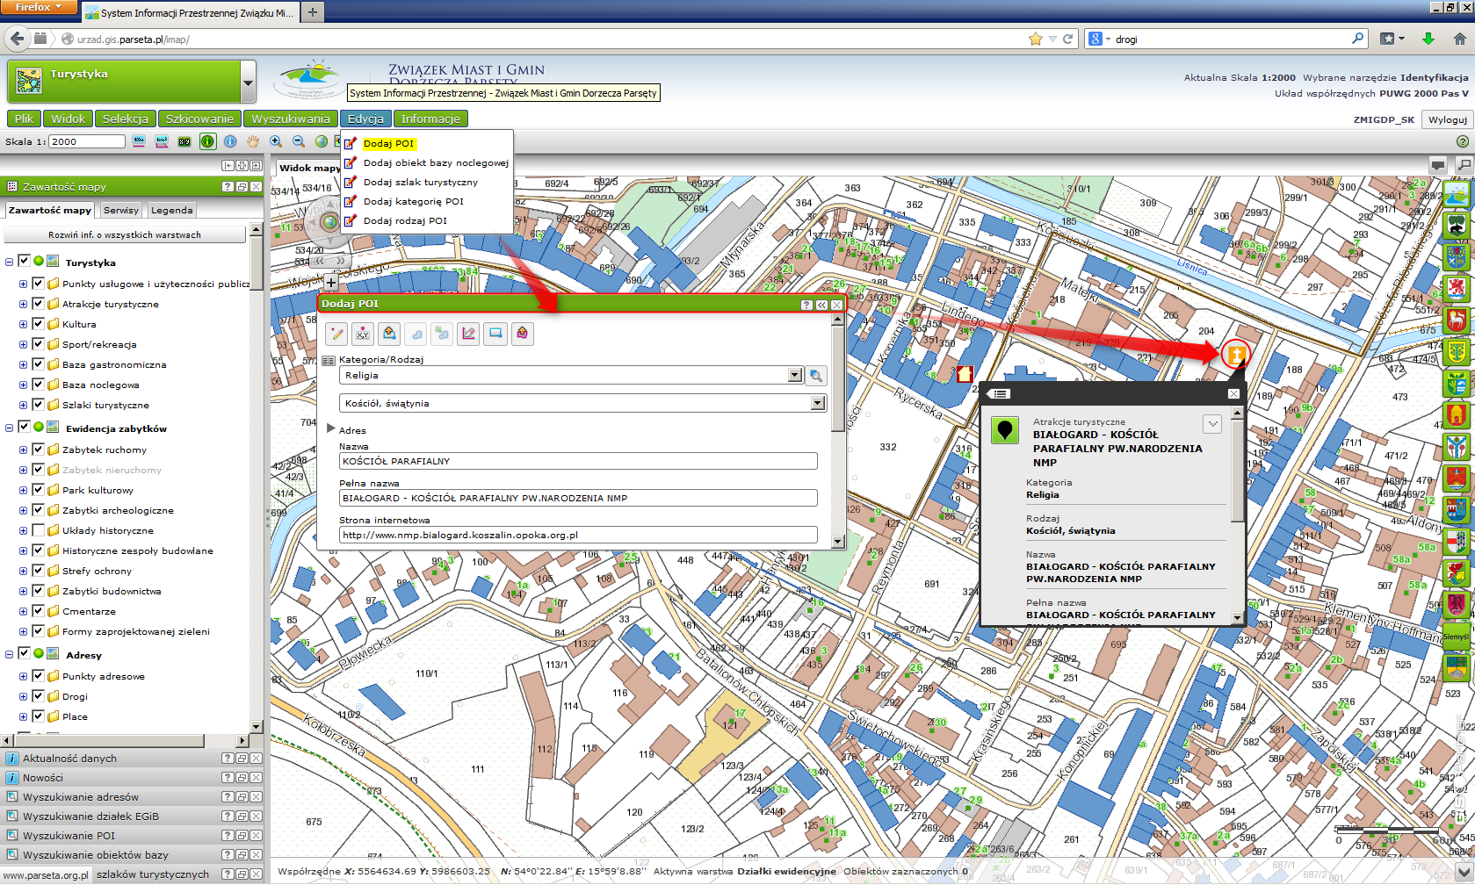Toggle Ewidencja zabytków group checkbox
The image size is (1475, 885).
coord(24,428)
